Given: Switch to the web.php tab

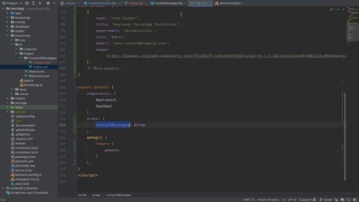Looking at the screenshot, I should [68, 3].
